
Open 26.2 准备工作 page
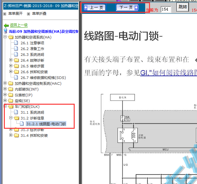coord(33,49)
